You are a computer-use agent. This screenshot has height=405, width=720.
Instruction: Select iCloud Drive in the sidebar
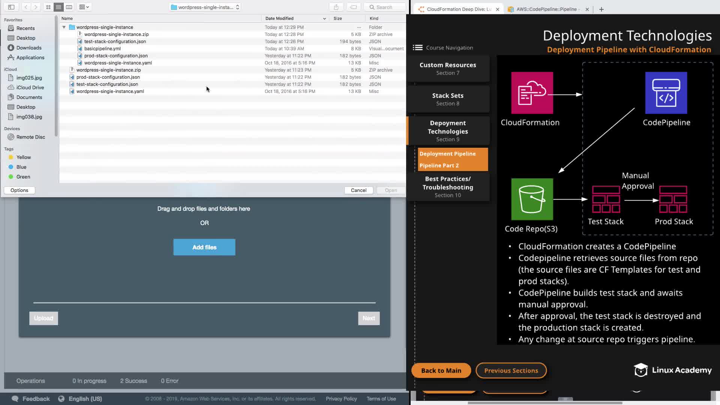coord(30,87)
